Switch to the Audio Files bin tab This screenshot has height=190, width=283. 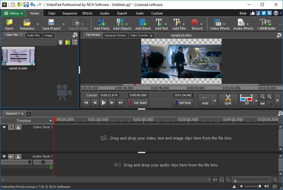click(34, 35)
